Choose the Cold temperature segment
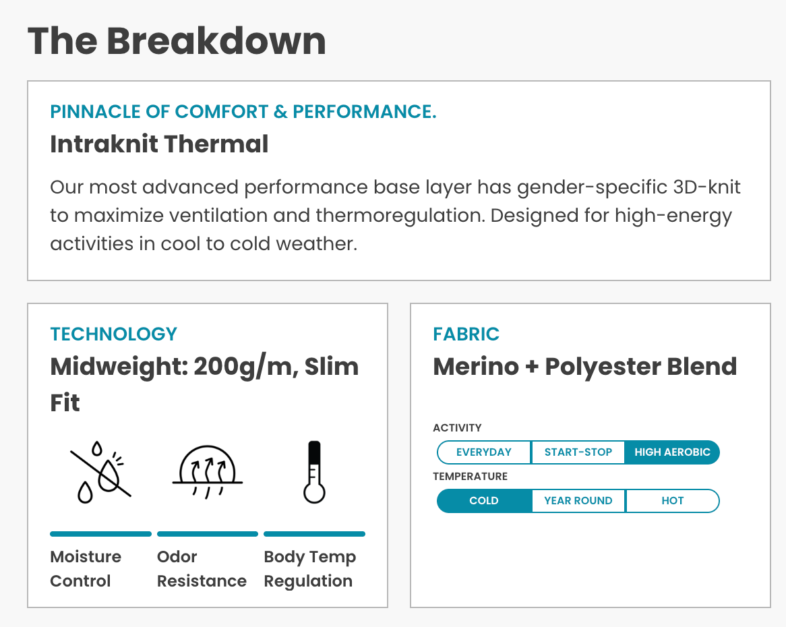Image resolution: width=786 pixels, height=627 pixels. (484, 501)
